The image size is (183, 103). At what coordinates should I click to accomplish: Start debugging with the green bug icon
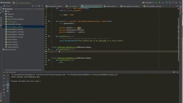pos(160,3)
